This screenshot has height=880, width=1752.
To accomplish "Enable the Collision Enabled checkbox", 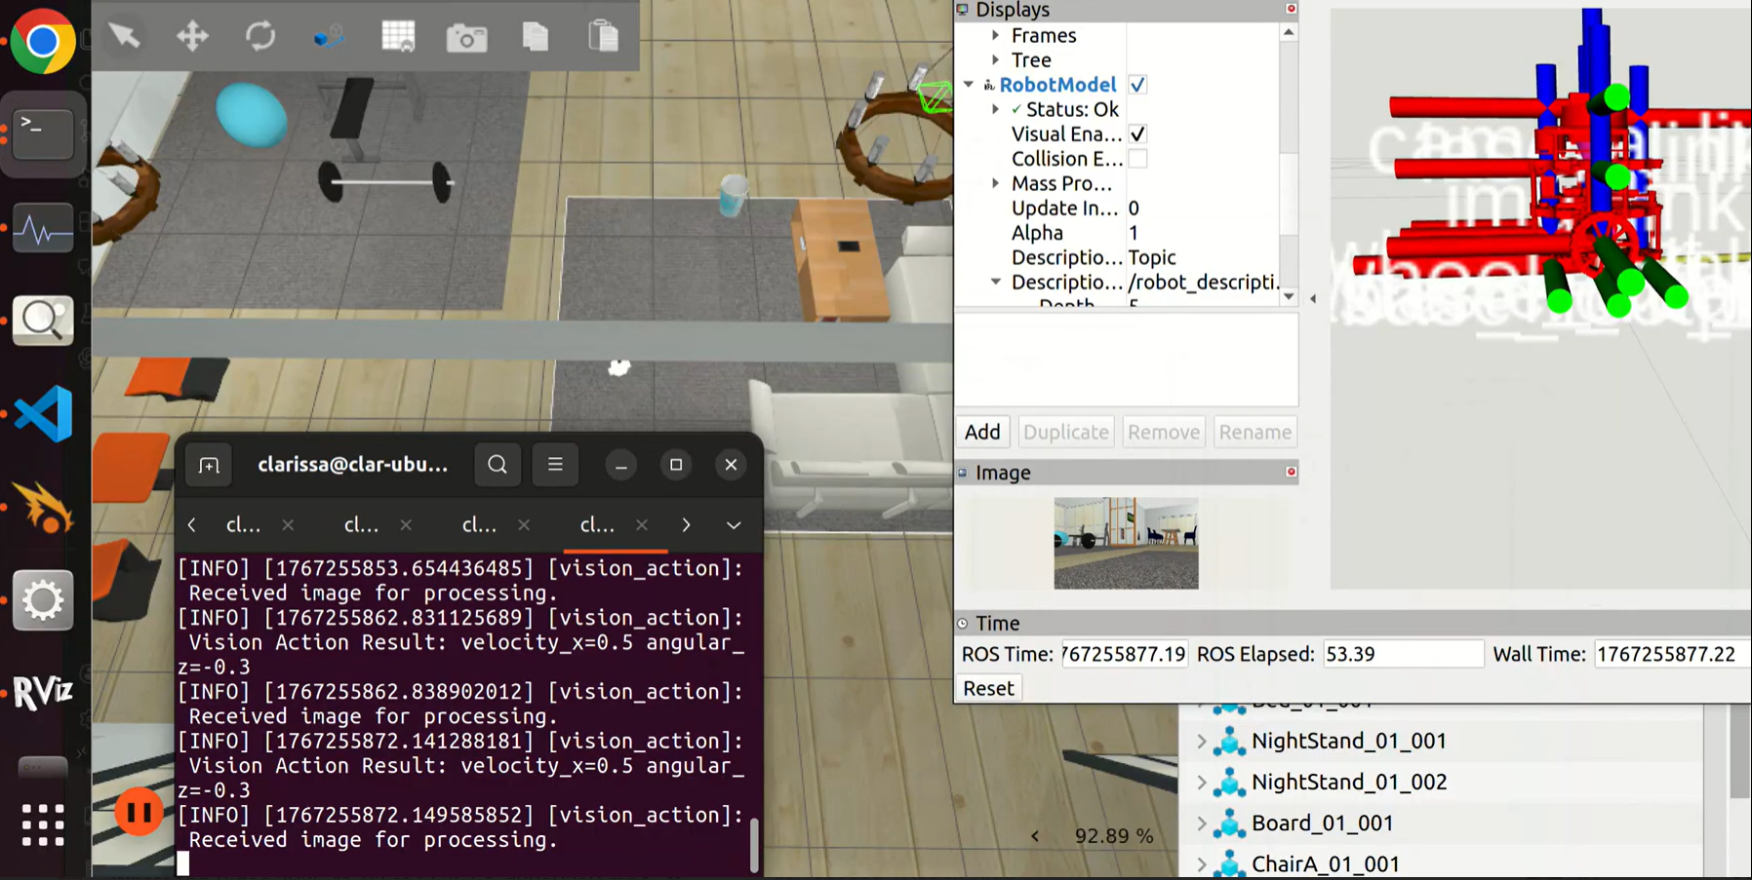I will click(1137, 159).
